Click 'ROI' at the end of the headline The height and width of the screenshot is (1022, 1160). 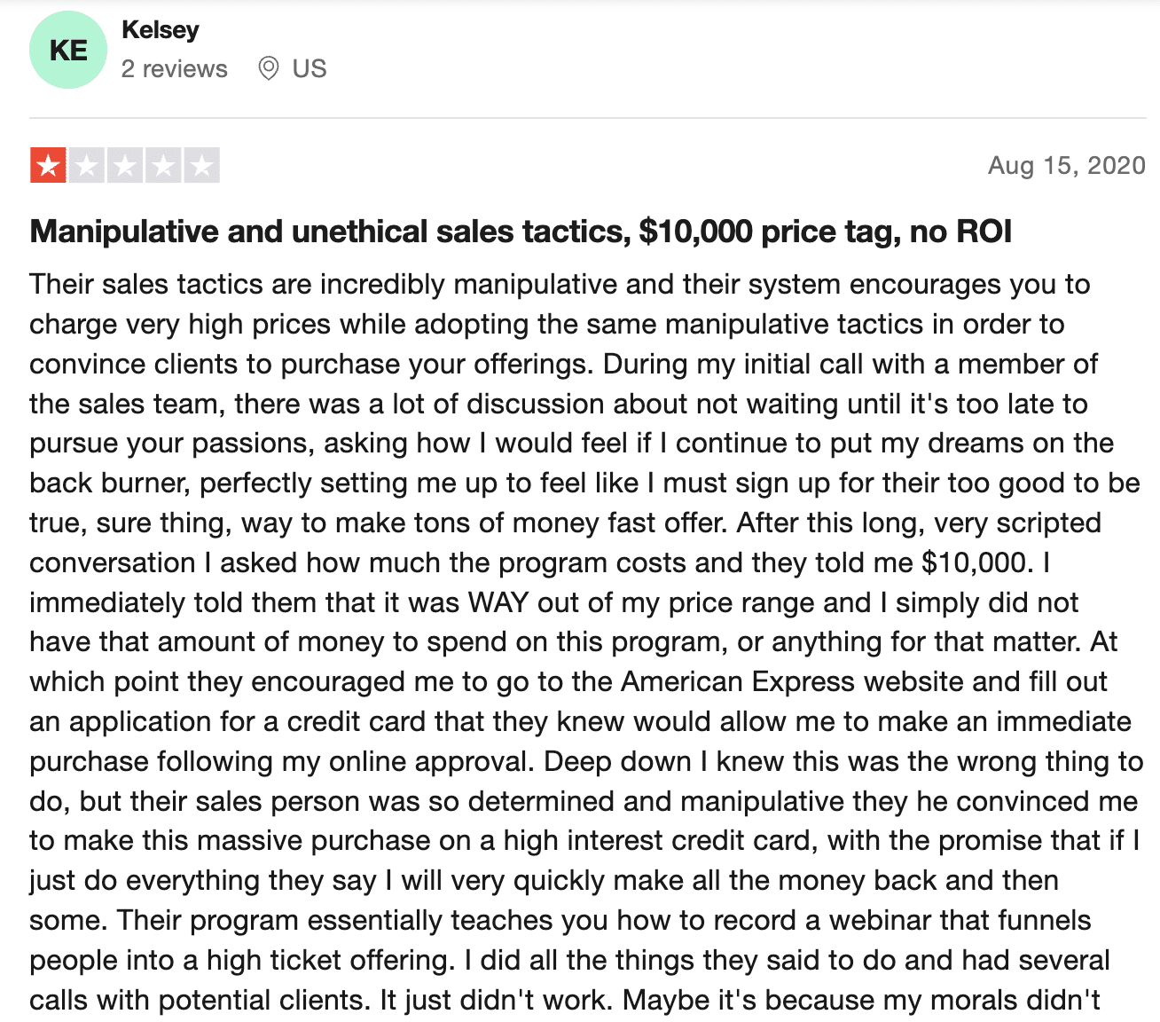[x=984, y=232]
